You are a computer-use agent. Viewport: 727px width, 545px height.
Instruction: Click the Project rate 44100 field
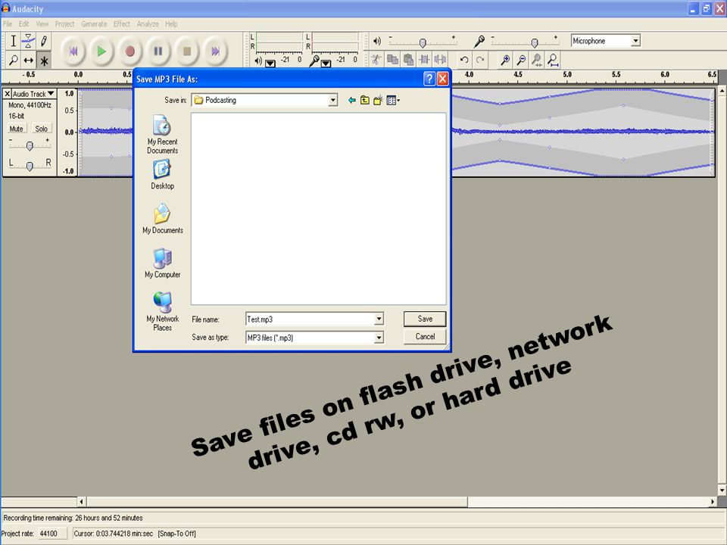coord(52,534)
